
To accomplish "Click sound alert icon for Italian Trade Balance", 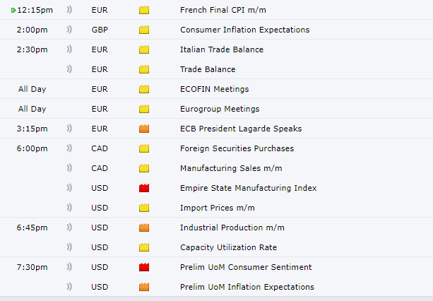I will click(x=69, y=49).
